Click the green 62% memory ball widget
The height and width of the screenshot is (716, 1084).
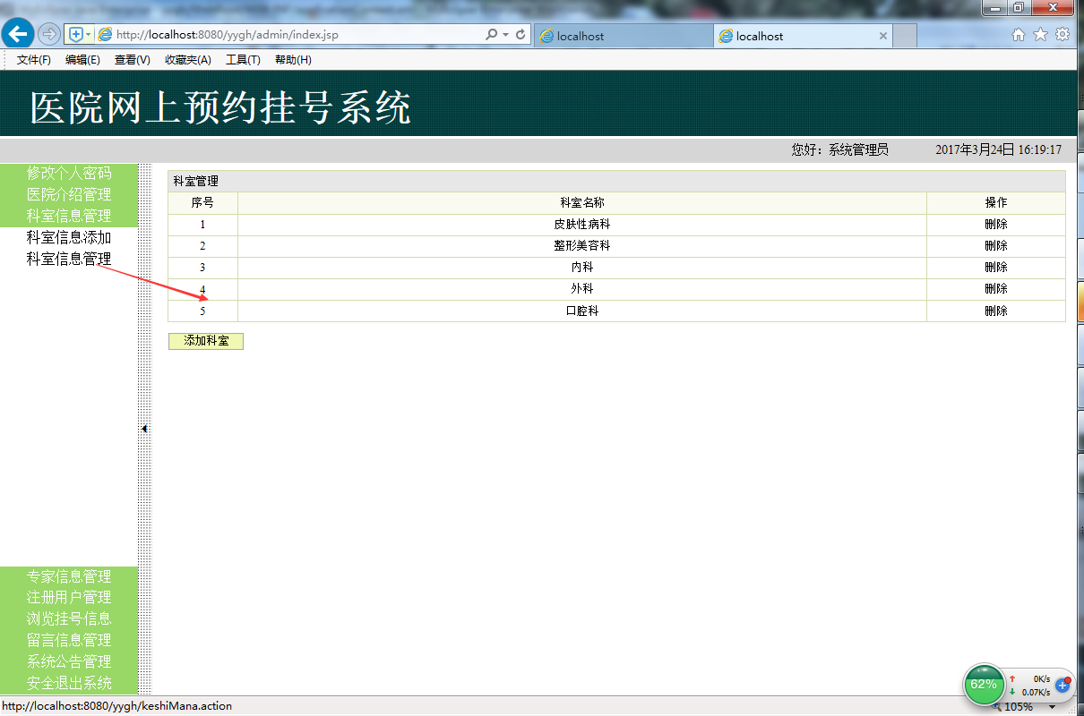tap(984, 685)
